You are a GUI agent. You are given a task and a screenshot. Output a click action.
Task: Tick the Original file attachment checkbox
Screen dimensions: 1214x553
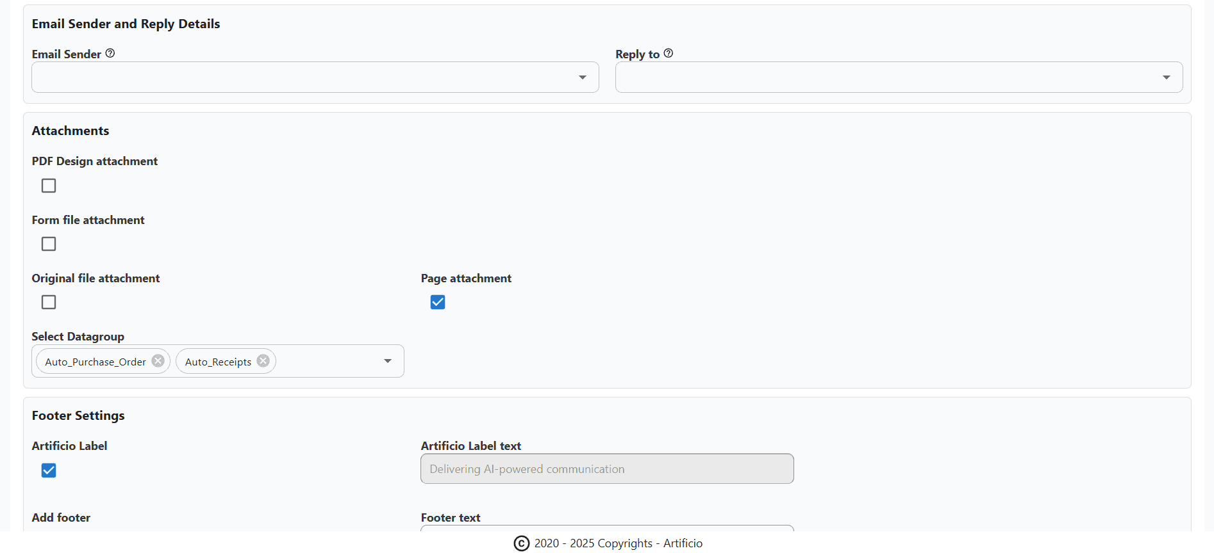coord(49,302)
